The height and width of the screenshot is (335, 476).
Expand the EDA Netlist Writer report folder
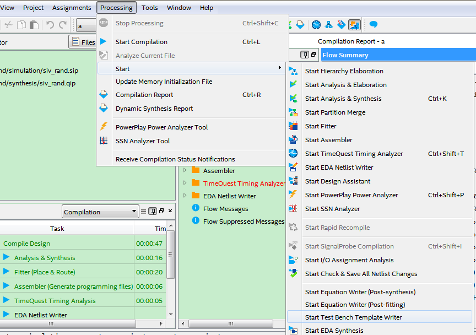point(185,196)
